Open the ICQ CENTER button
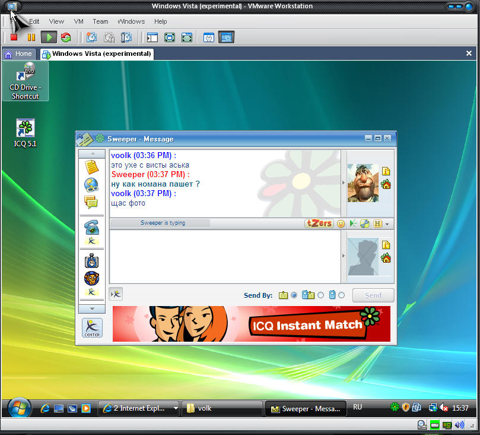This screenshot has width=480, height=435. click(92, 327)
